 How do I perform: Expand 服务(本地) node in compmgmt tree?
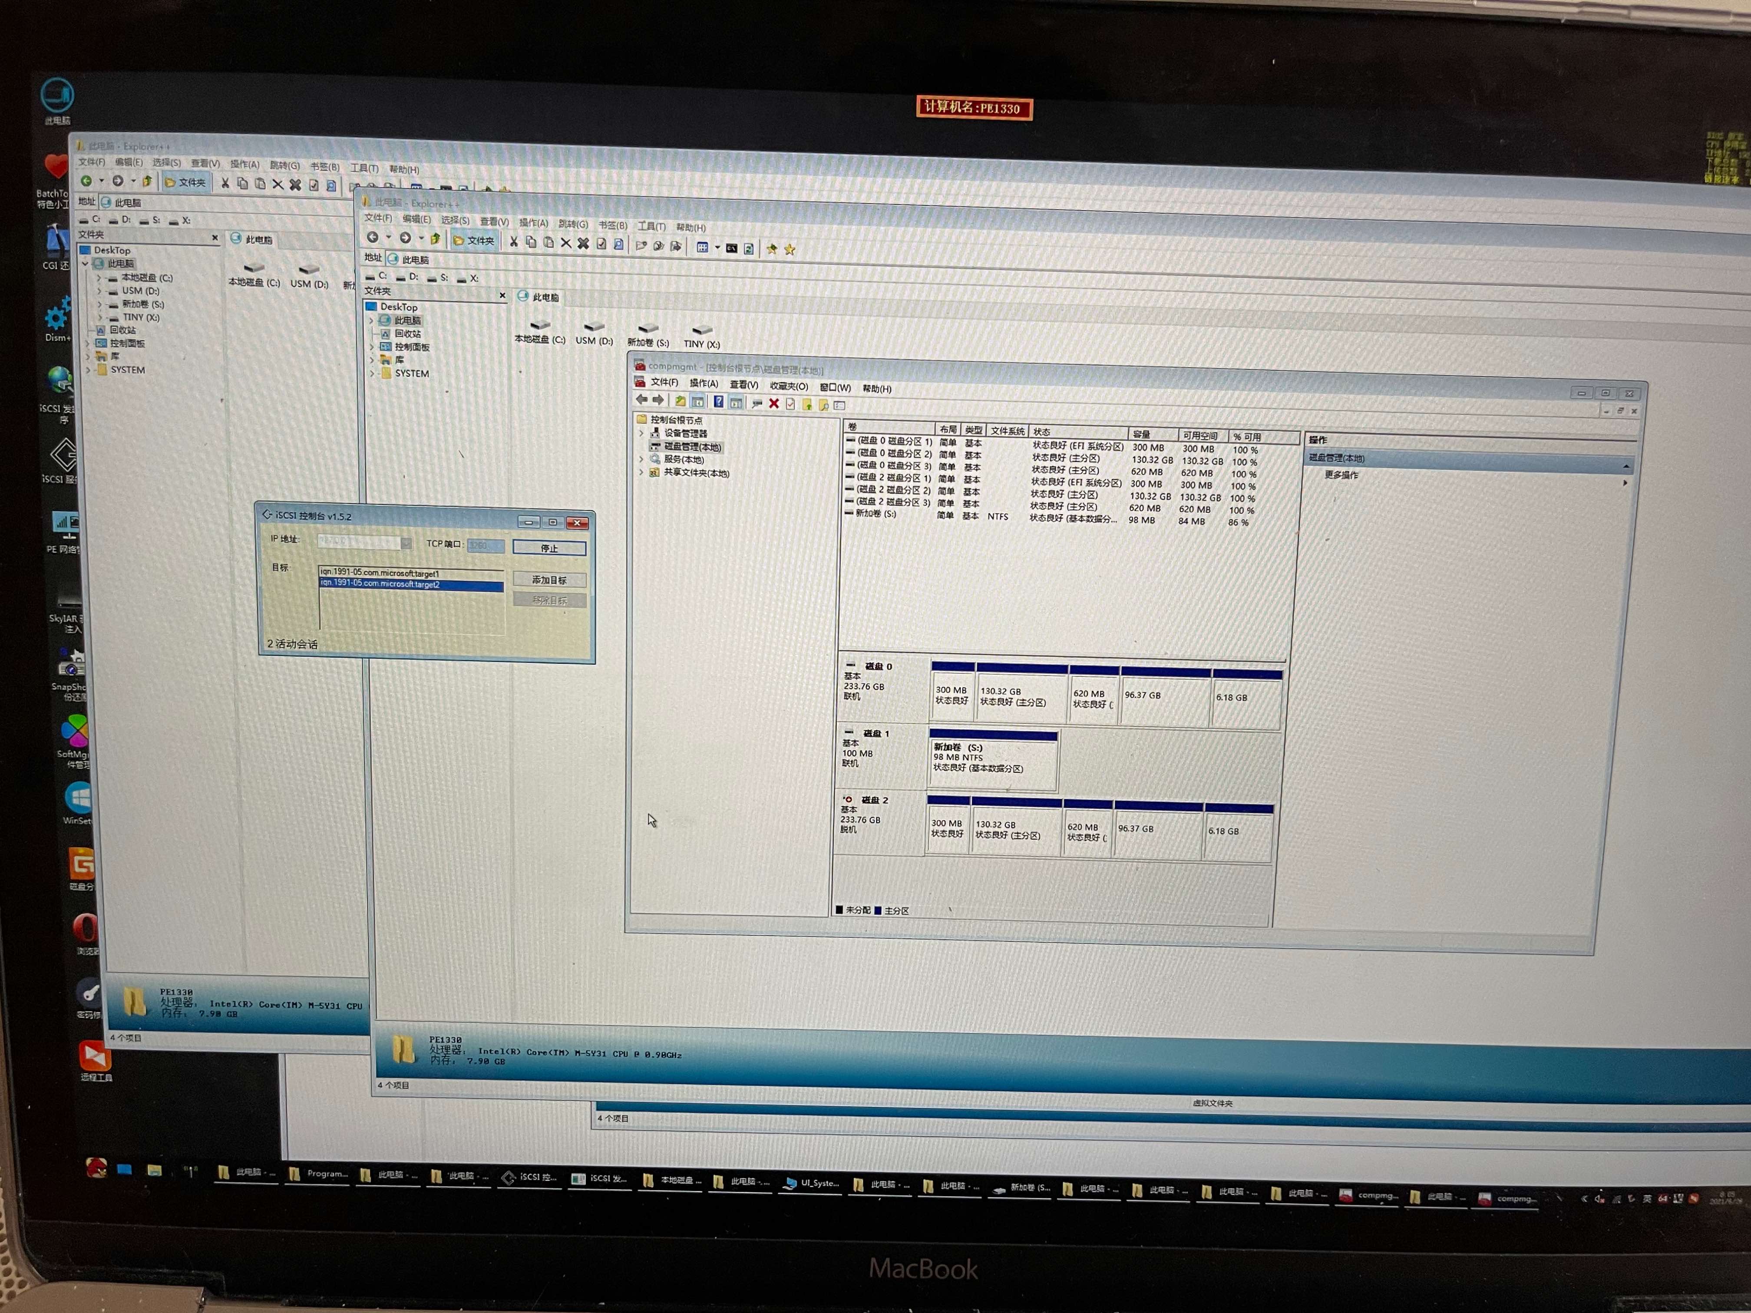(x=641, y=459)
